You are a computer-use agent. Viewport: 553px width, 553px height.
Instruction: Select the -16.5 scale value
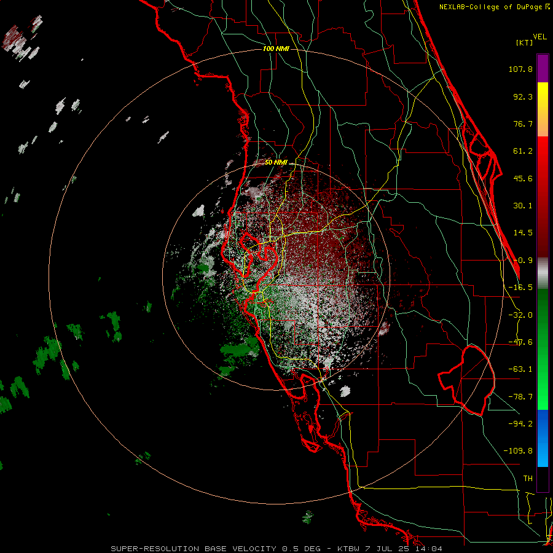coord(520,288)
